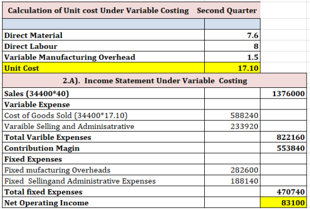Select the 'Direct Material' label cell

(x=104, y=35)
